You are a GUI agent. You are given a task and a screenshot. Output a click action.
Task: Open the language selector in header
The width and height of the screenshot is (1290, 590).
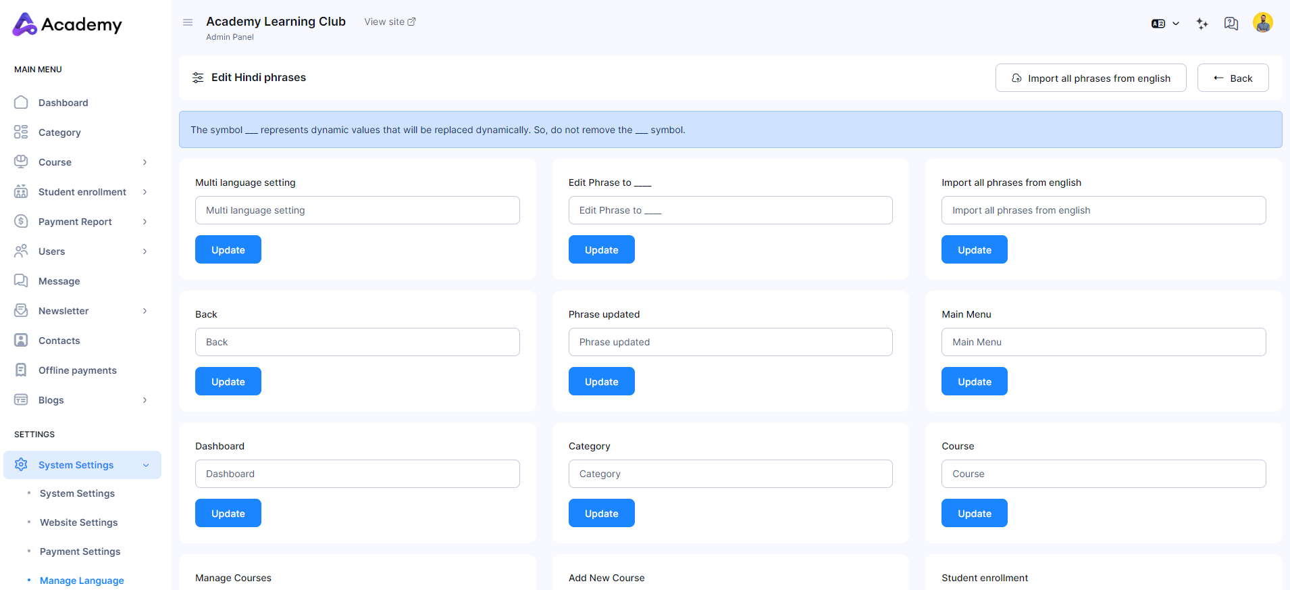tap(1165, 24)
